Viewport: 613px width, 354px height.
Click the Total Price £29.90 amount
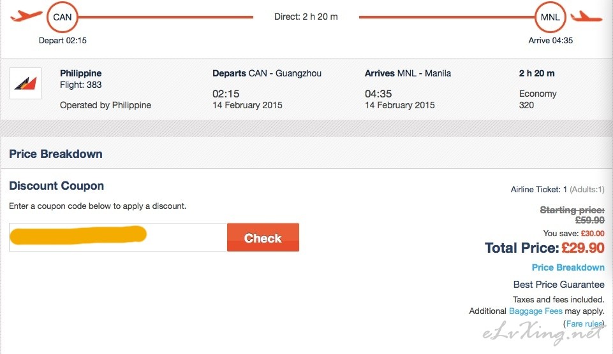point(582,248)
